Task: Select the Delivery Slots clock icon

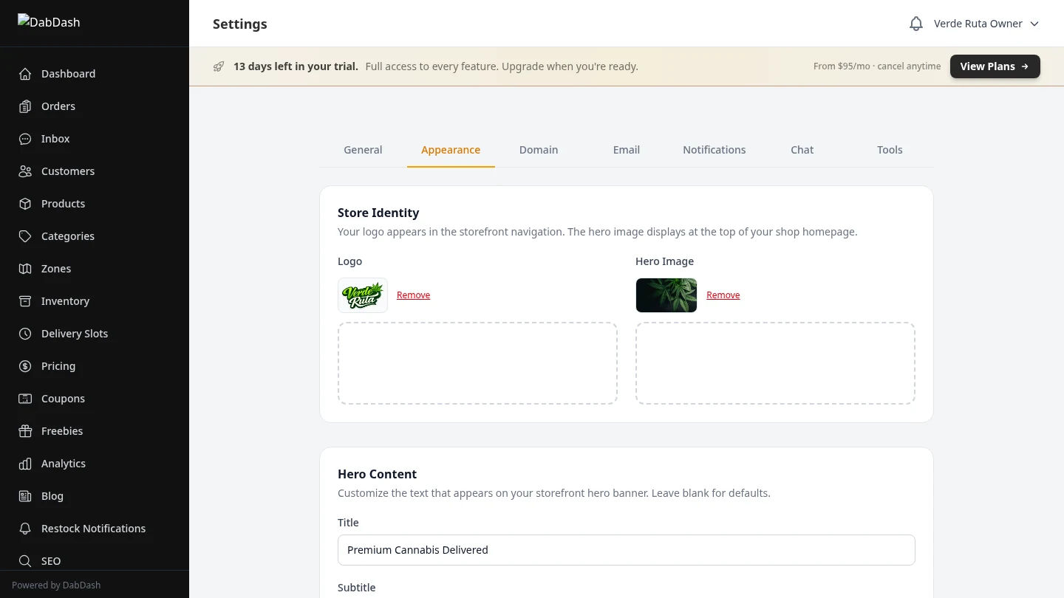Action: pyautogui.click(x=25, y=334)
